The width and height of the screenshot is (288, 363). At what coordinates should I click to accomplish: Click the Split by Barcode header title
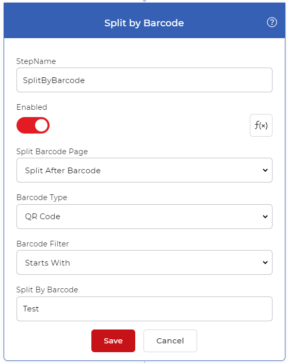click(144, 23)
